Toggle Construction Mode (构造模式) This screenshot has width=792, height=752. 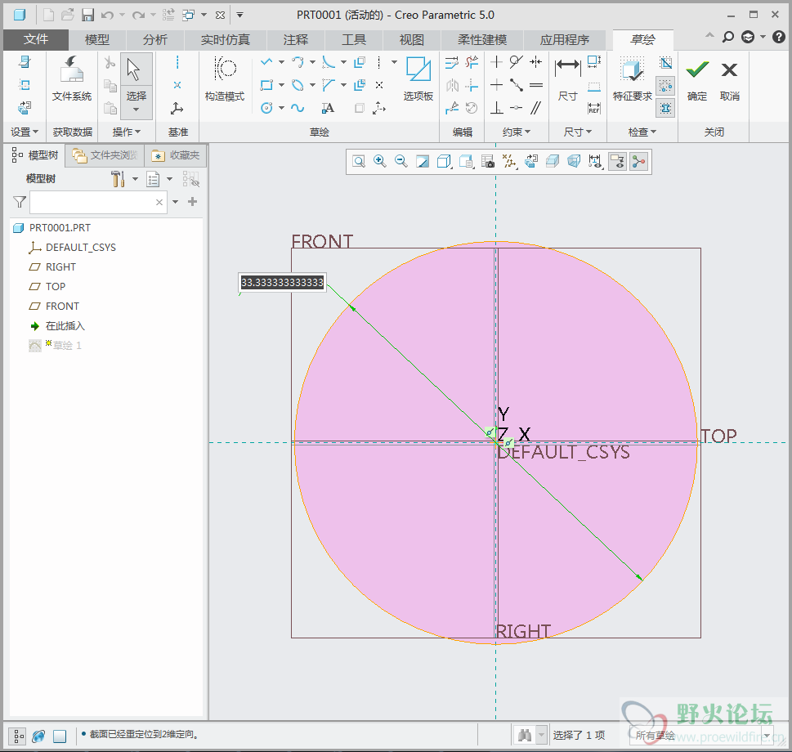pos(224,78)
